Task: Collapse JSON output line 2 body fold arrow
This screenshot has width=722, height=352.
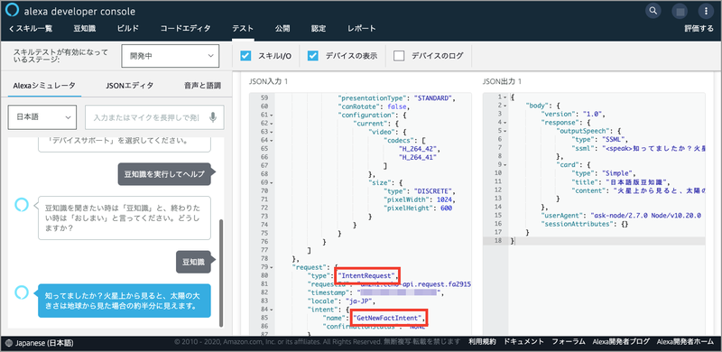Action: pos(505,106)
